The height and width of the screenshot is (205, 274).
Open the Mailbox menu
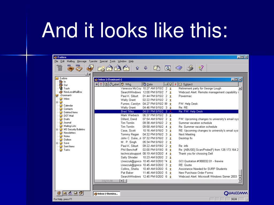coord(71,61)
